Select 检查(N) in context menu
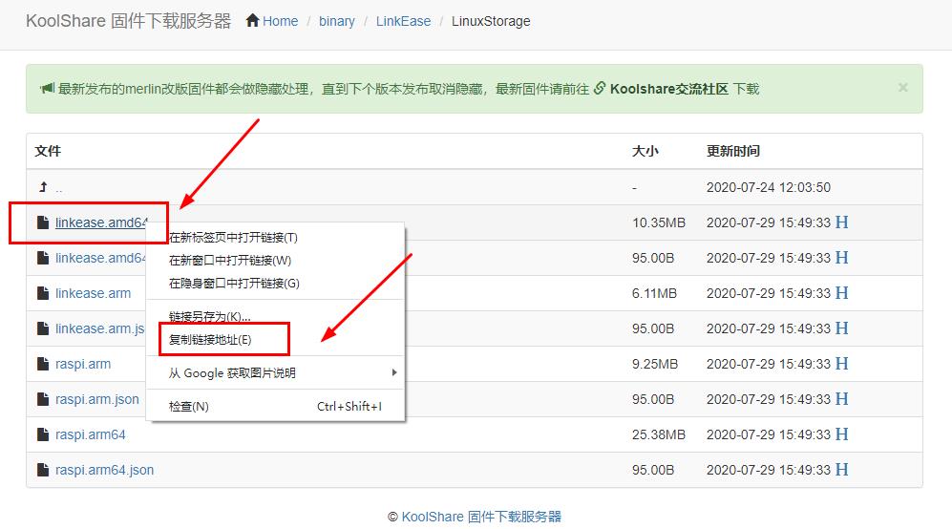Image resolution: width=952 pixels, height=529 pixels. (x=276, y=406)
